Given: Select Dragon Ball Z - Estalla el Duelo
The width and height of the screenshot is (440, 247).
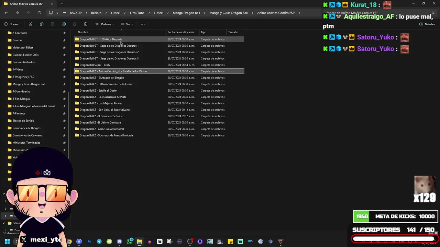Looking at the screenshot, I should tap(159, 91).
